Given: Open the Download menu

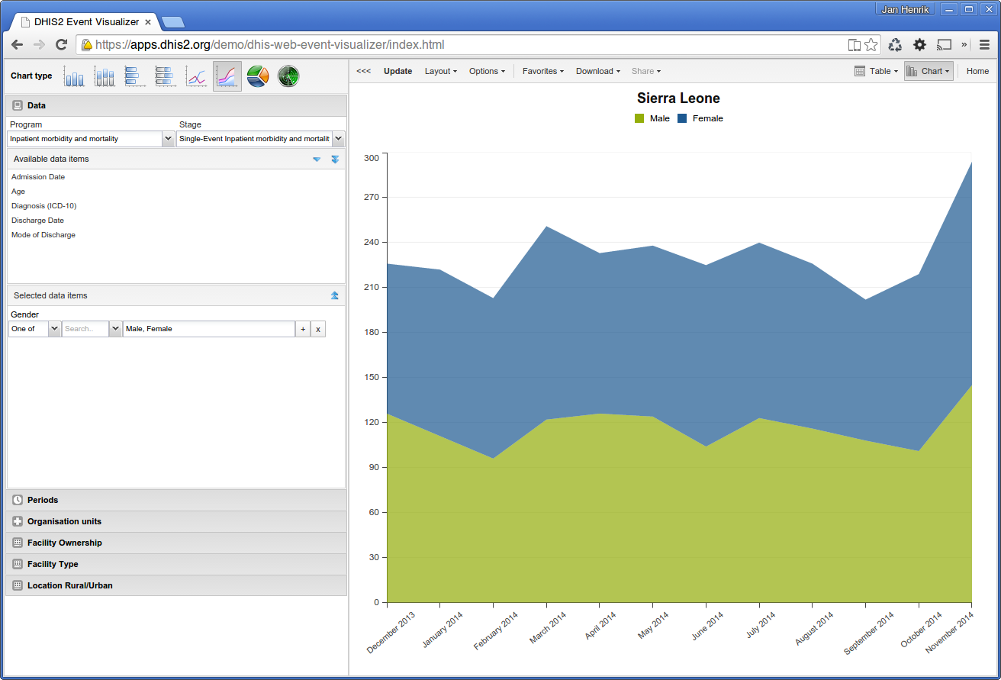Looking at the screenshot, I should point(597,71).
